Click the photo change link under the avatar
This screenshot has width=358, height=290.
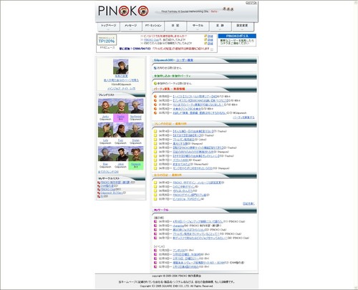(121, 76)
